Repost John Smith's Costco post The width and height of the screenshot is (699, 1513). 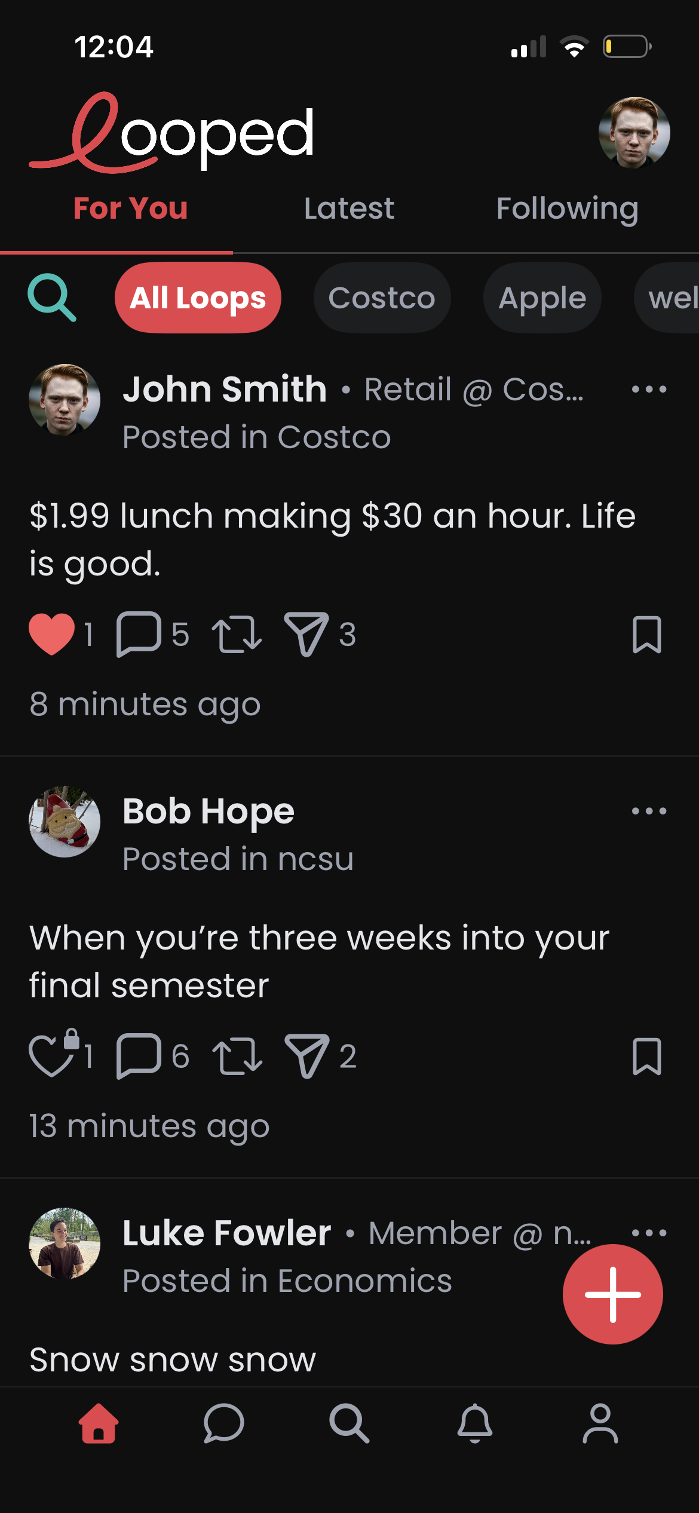[x=237, y=634]
